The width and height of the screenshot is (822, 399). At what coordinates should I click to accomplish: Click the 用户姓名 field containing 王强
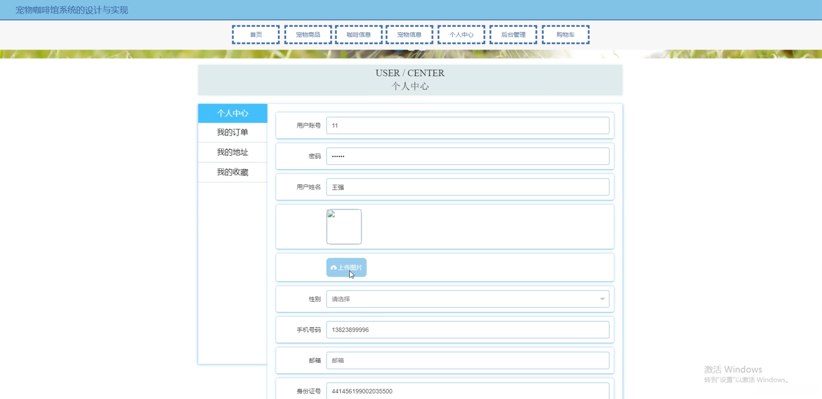coord(467,187)
